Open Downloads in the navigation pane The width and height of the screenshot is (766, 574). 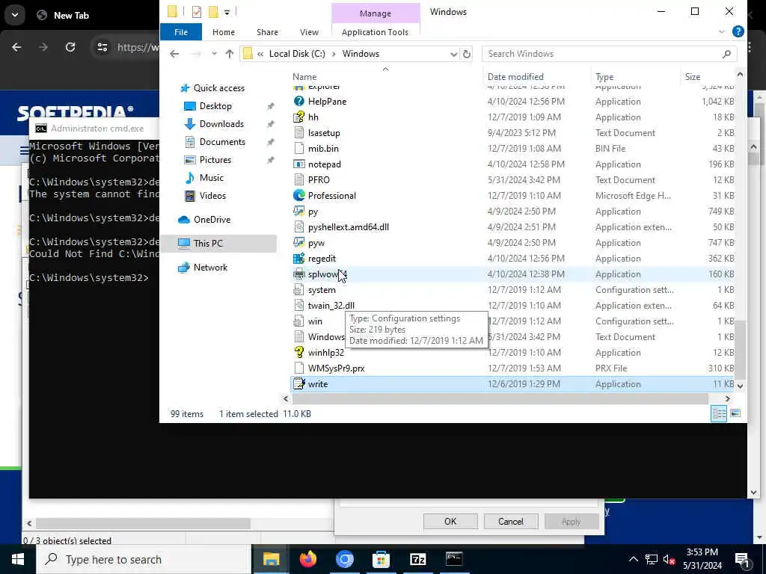point(221,124)
